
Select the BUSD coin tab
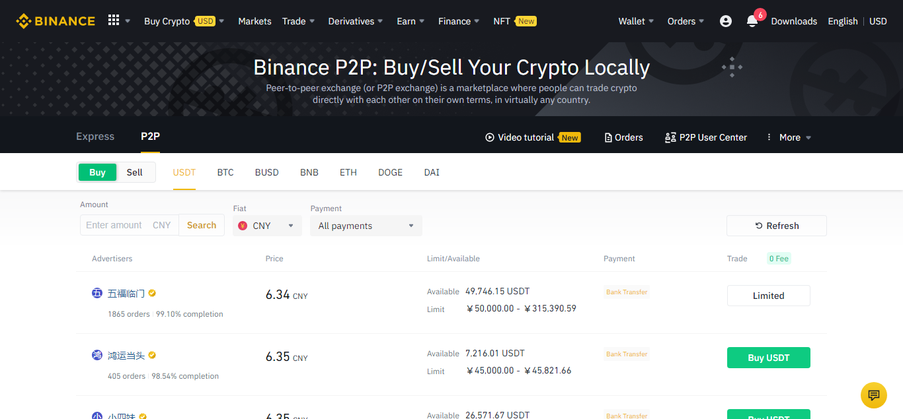(x=267, y=172)
